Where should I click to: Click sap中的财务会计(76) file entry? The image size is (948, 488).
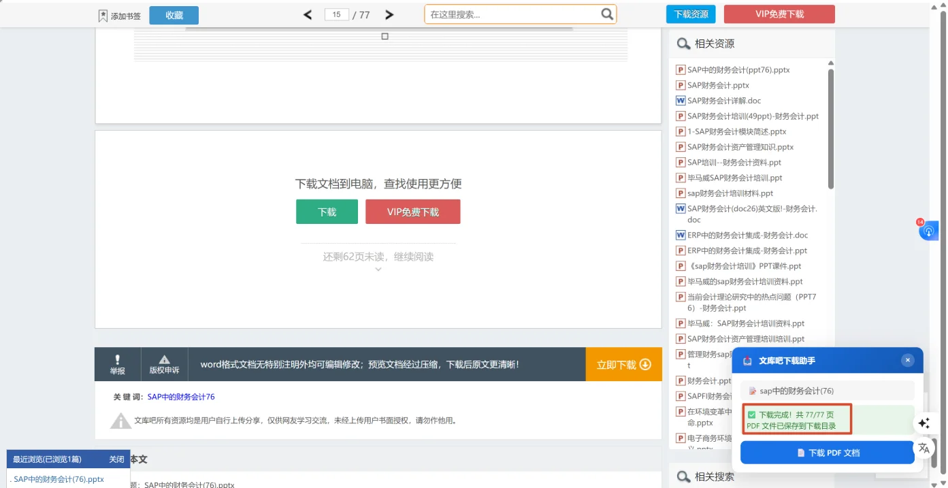click(x=828, y=391)
